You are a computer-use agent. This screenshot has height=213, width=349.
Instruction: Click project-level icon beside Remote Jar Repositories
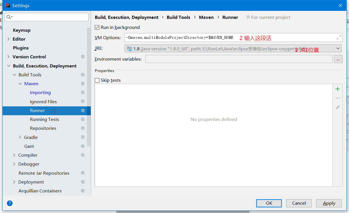[83, 173]
